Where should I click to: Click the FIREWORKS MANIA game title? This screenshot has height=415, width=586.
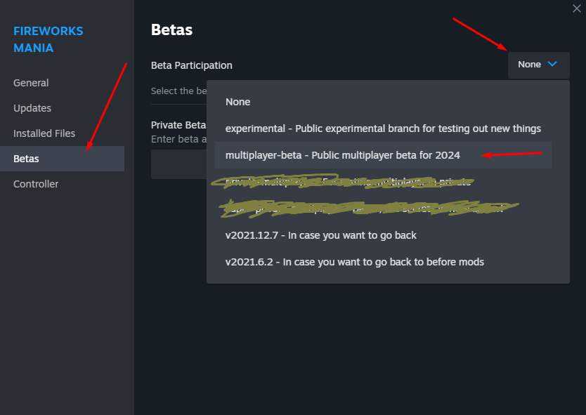point(48,39)
